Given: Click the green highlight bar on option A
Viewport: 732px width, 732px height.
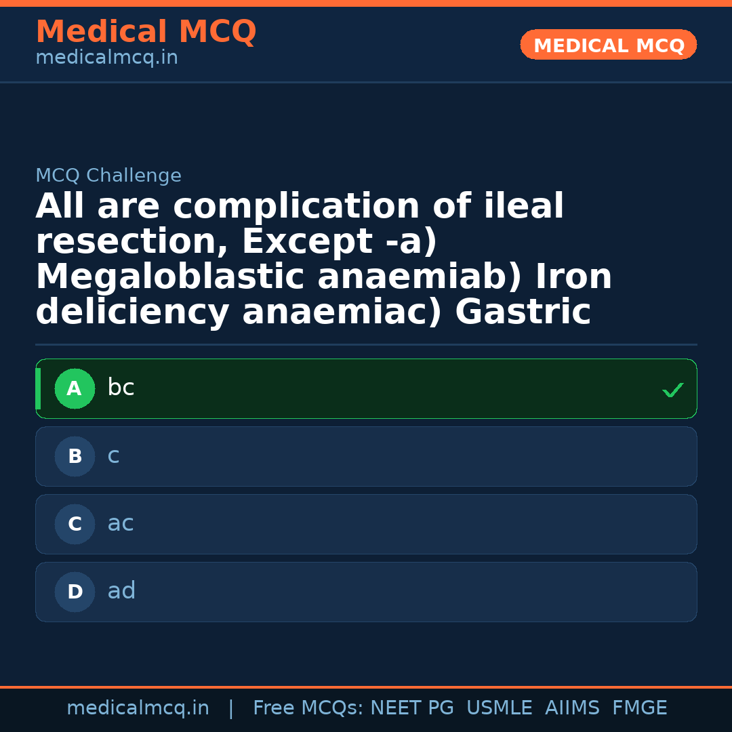Looking at the screenshot, I should (39, 388).
